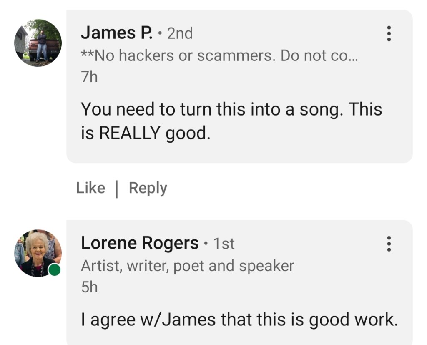The image size is (427, 345).
Task: Like James P.'s comment
Action: (x=90, y=188)
